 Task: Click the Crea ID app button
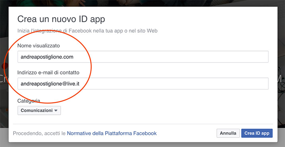pyautogui.click(x=257, y=133)
